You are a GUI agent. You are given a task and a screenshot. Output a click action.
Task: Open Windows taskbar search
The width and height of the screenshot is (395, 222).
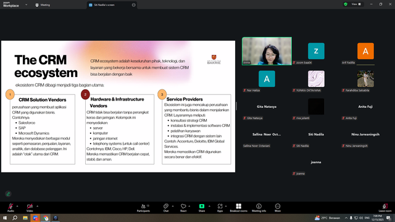pos(15,218)
